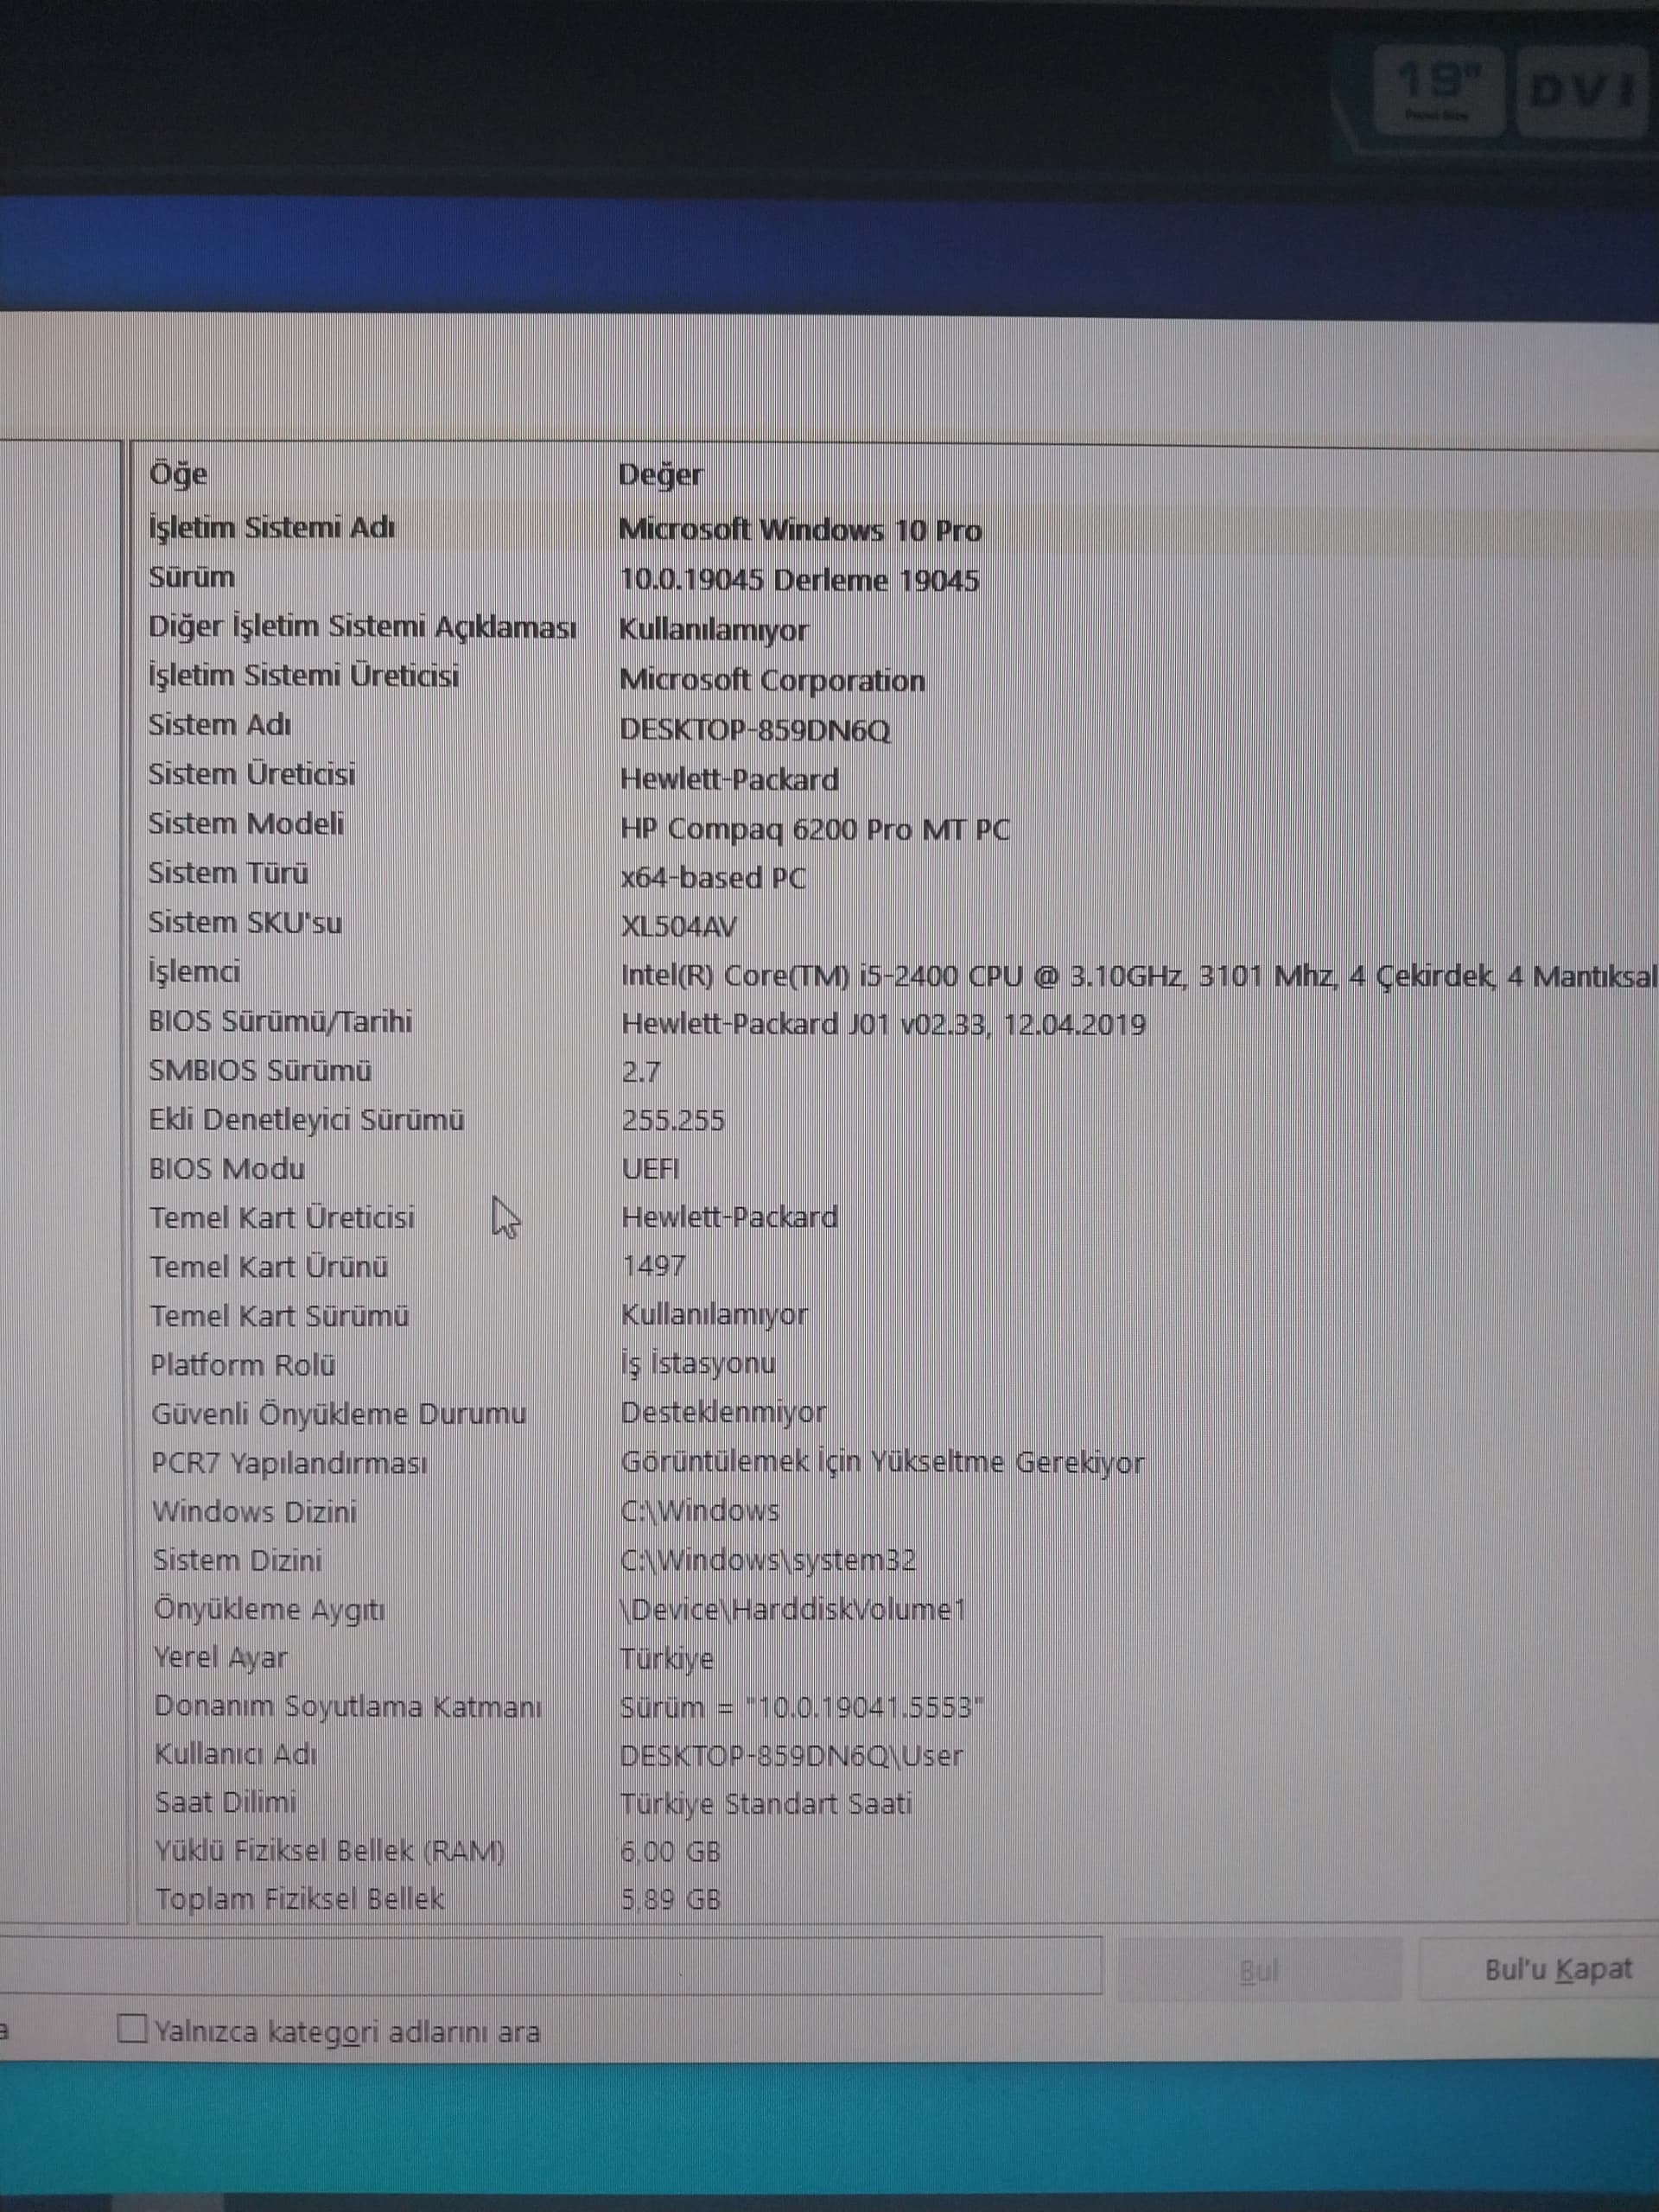Select the 'İşletim Sistemi Adı' row

pyautogui.click(x=272, y=528)
